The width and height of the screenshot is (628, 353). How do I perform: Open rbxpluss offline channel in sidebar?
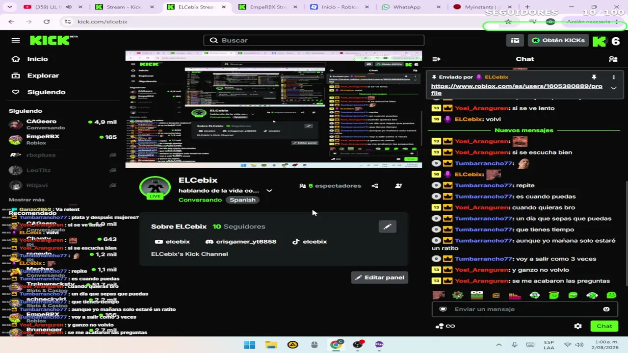click(62, 155)
